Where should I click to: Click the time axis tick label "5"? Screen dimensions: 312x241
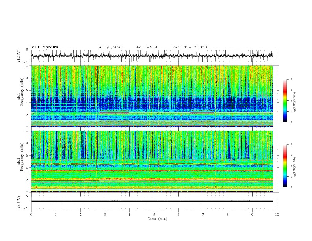[x=154, y=215]
